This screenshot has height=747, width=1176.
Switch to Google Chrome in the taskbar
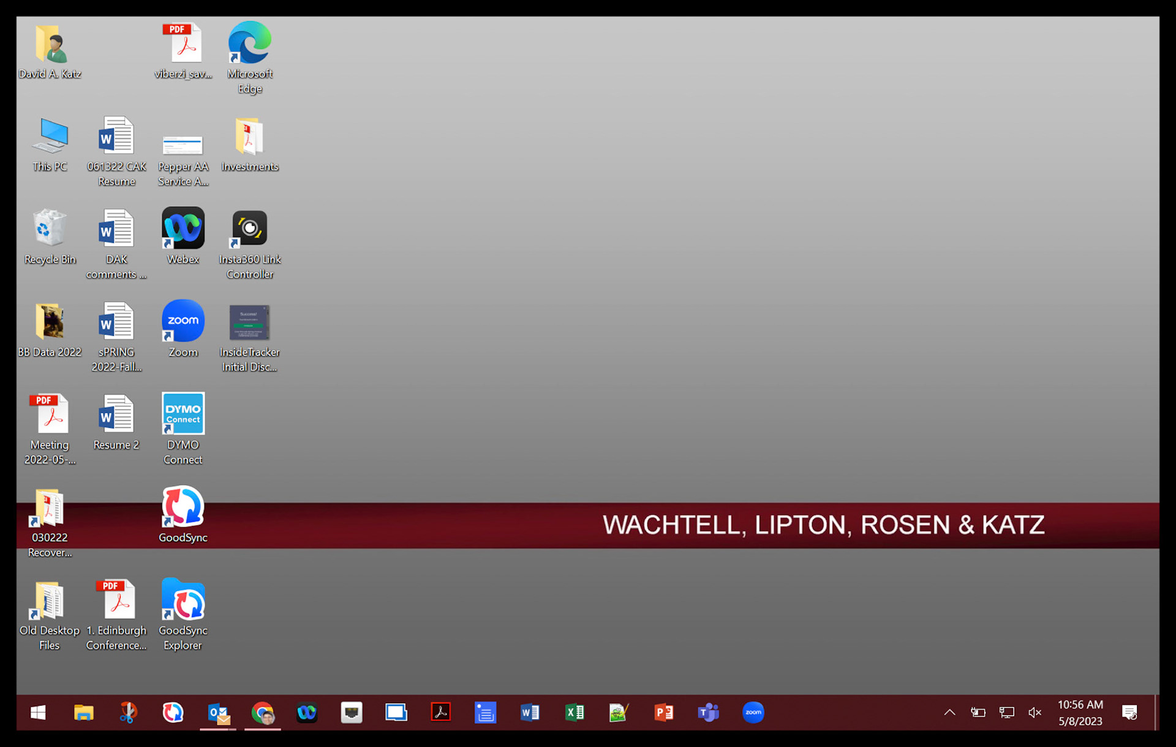tap(263, 713)
